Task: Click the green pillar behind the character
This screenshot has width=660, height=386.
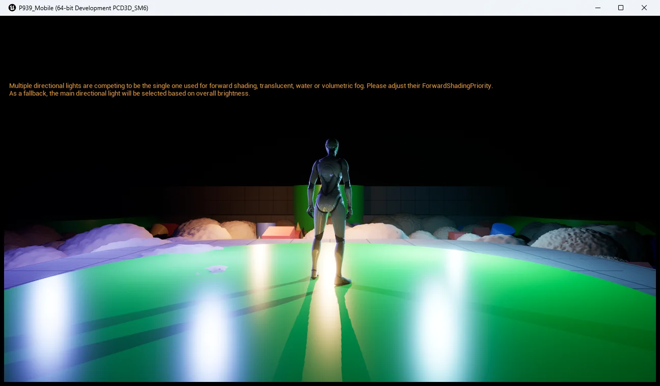Action: coord(328,209)
